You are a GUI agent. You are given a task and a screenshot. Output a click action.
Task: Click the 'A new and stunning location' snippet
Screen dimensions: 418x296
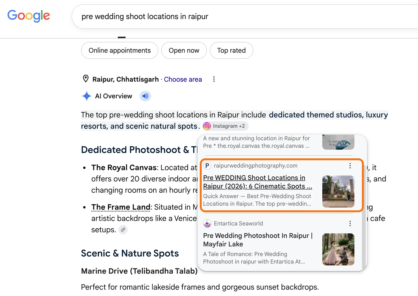coord(257,142)
